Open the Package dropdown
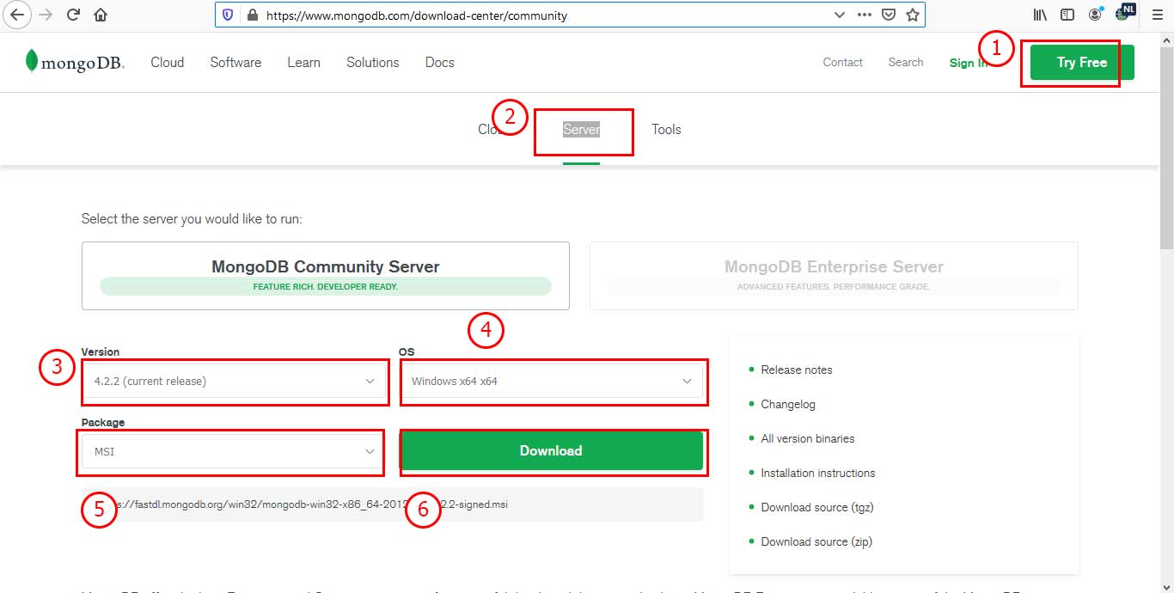 tap(229, 451)
